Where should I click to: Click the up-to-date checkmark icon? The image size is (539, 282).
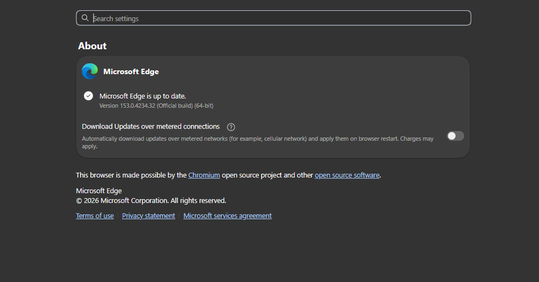(x=88, y=96)
